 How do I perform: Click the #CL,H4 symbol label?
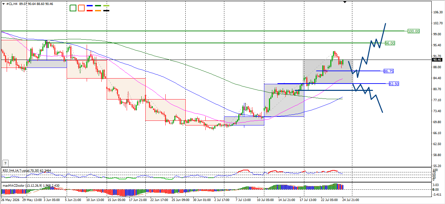[12, 3]
